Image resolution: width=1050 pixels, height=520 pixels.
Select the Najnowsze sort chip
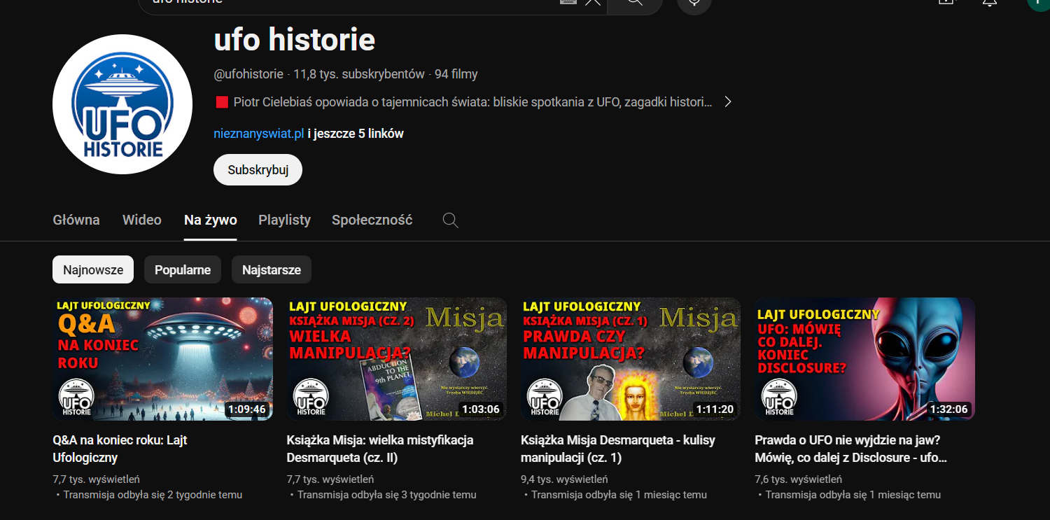pos(93,269)
